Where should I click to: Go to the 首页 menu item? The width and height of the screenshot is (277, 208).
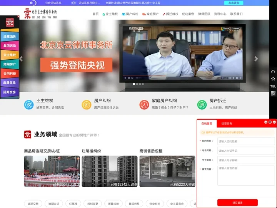95,14
